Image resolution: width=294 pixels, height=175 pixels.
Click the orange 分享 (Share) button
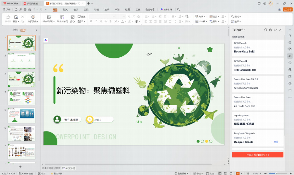point(288,9)
